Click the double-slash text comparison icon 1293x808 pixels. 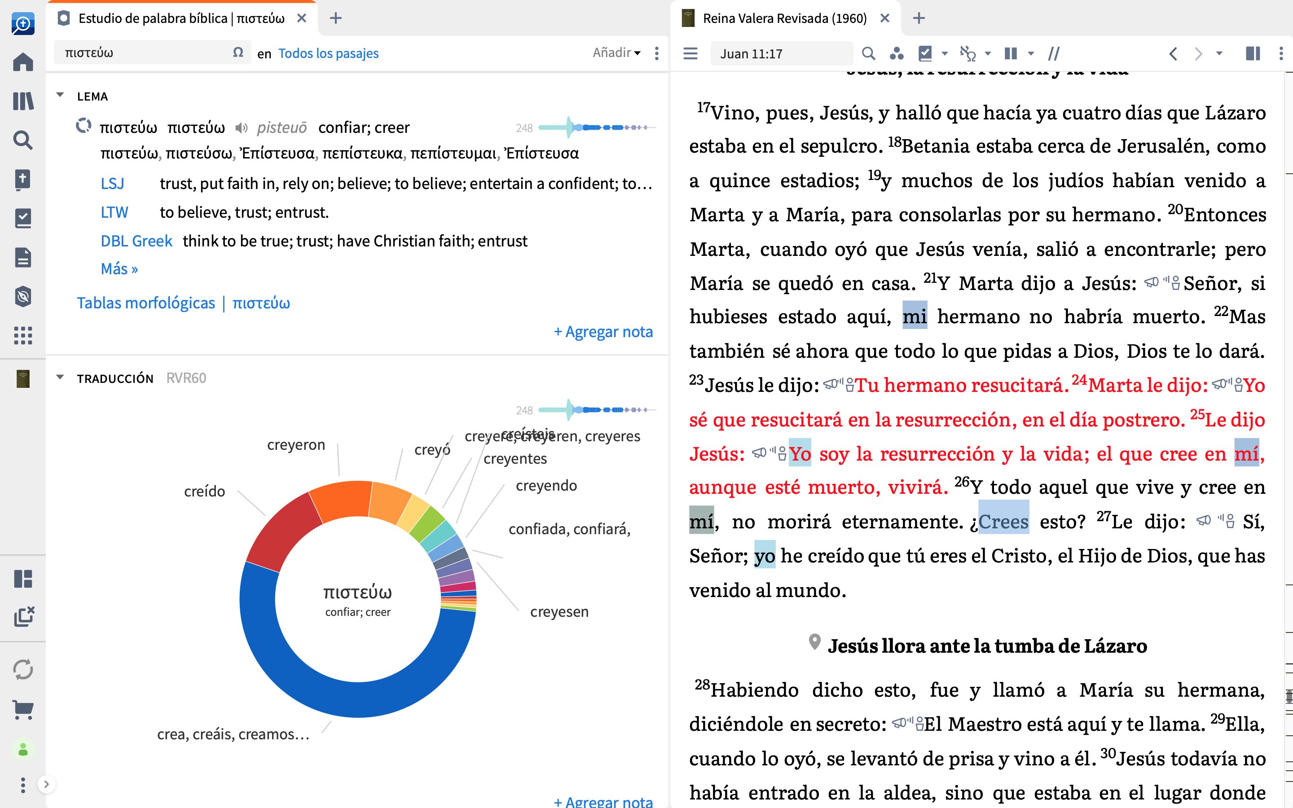point(1054,53)
